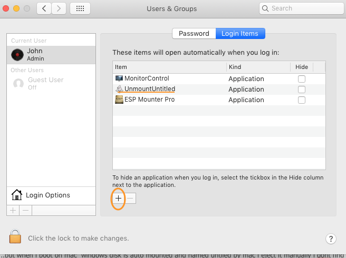
Task: Select the ESP Mounter Pro login item
Action: pos(219,100)
